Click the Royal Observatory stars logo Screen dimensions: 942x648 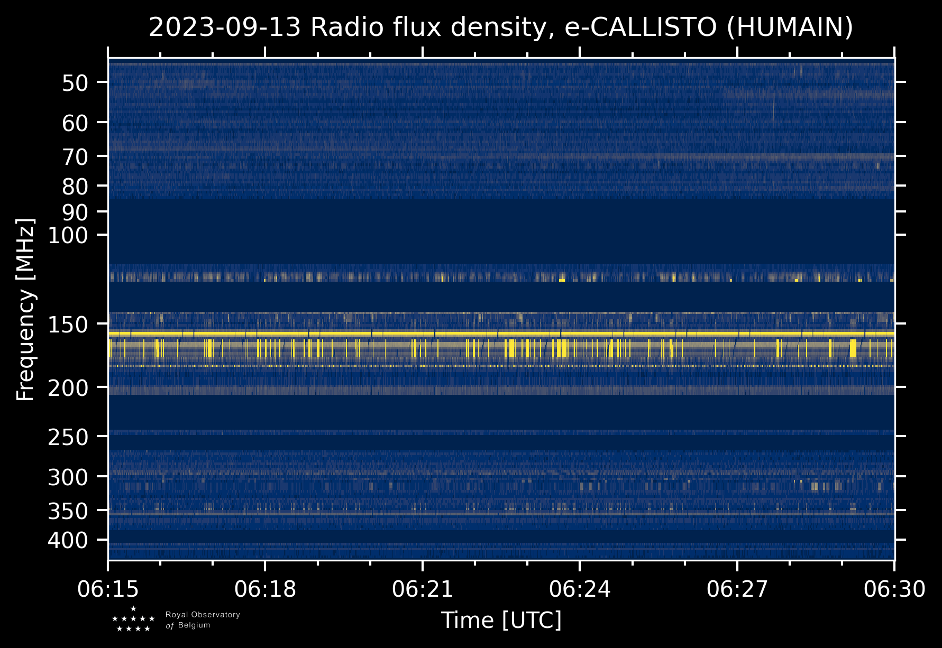[x=133, y=619]
